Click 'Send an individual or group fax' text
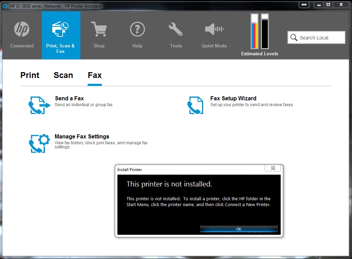The height and width of the screenshot is (259, 352). [x=84, y=105]
